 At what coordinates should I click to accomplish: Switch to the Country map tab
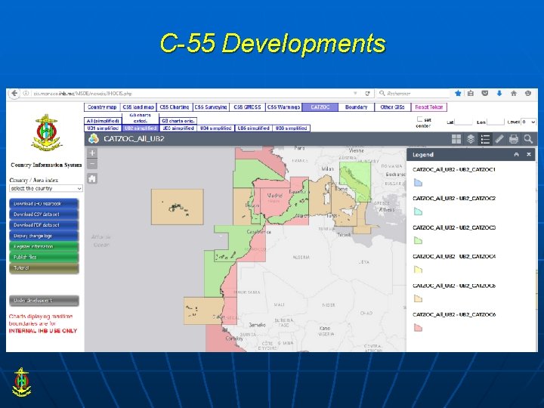click(x=102, y=107)
